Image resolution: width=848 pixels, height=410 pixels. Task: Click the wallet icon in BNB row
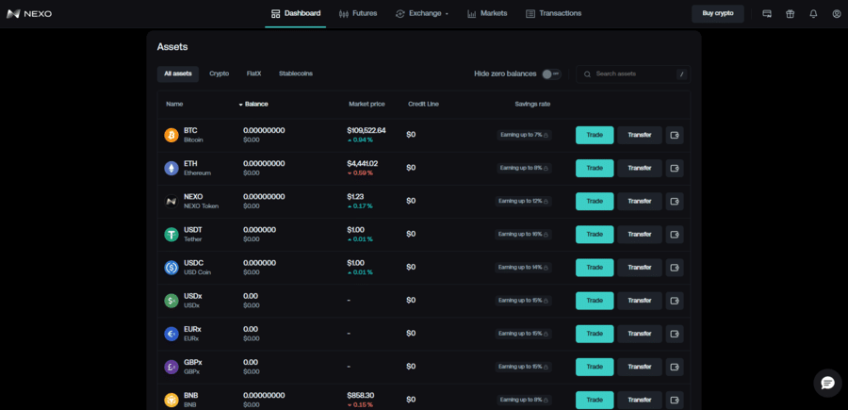coord(675,400)
